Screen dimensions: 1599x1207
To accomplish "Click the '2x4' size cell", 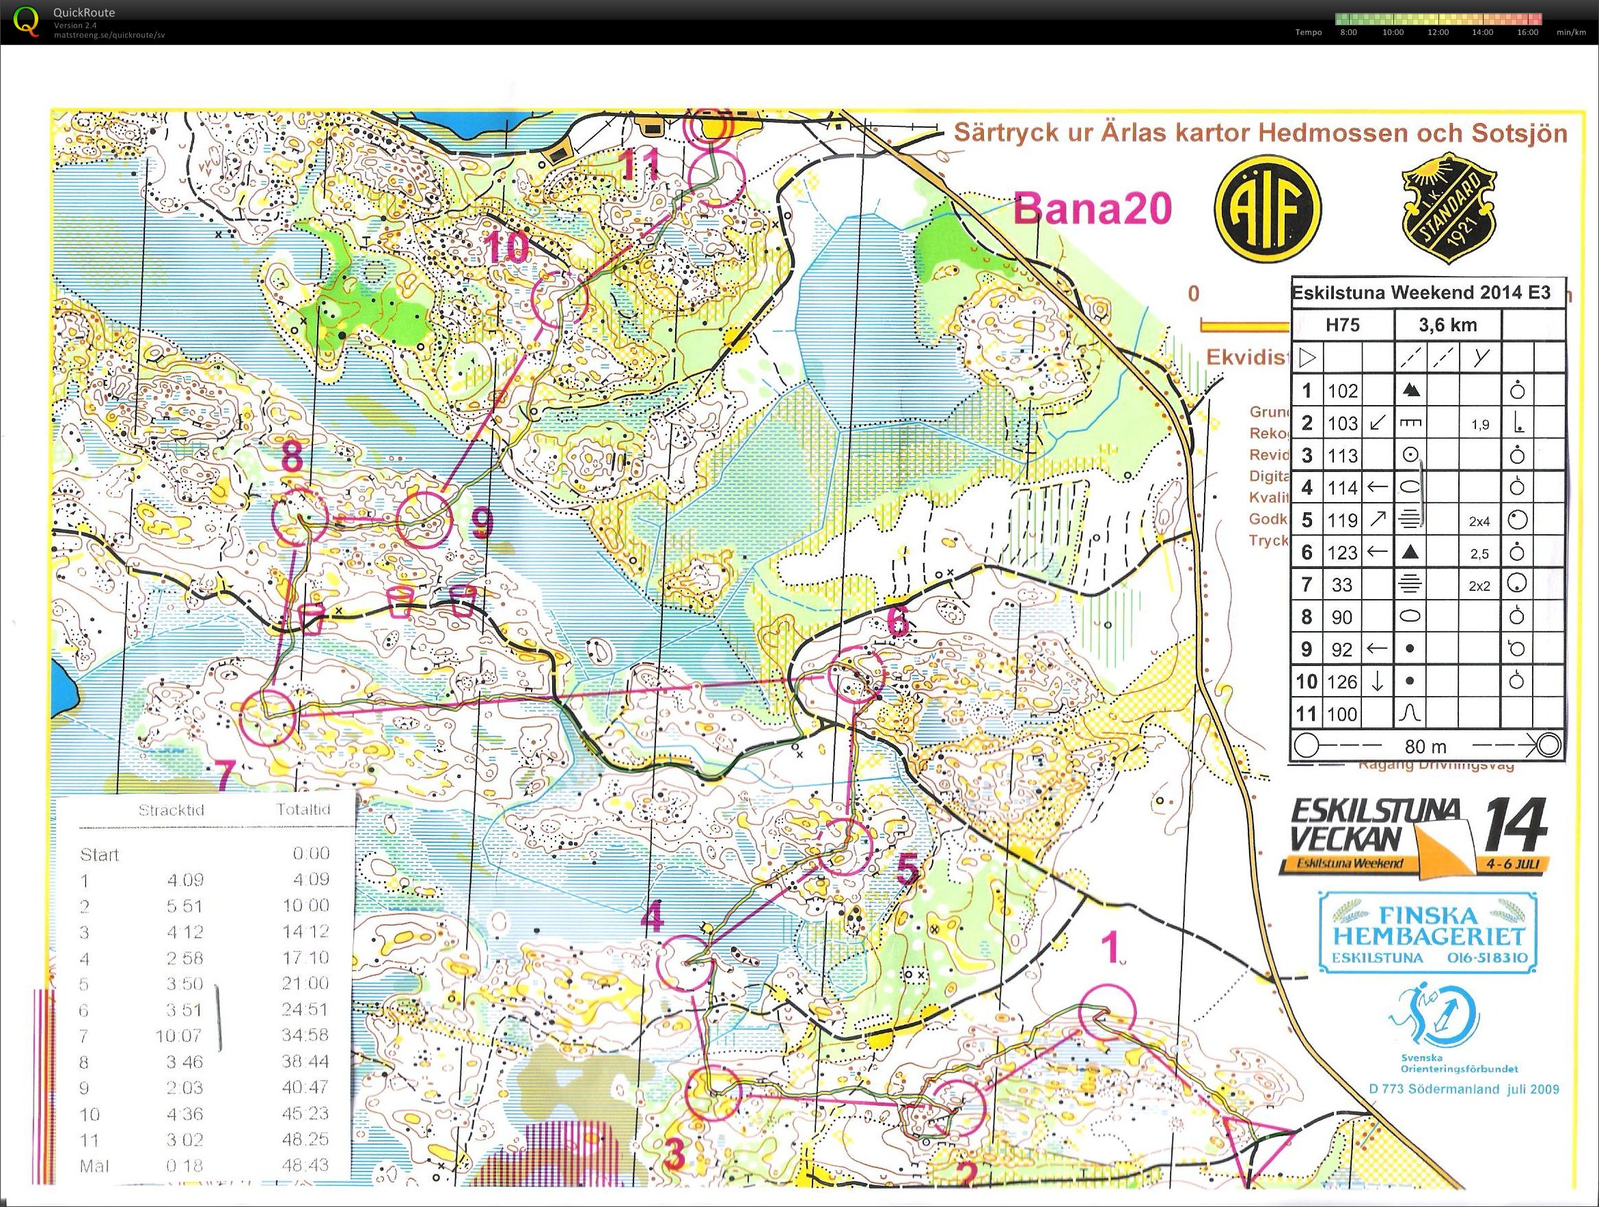I will tap(1479, 521).
